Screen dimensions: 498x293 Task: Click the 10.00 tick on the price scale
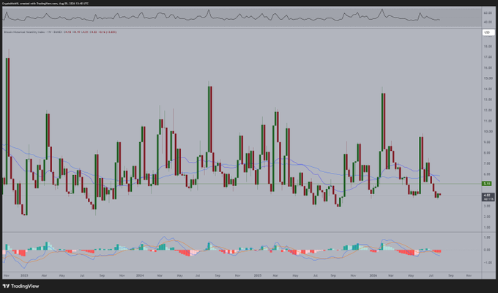pyautogui.click(x=488, y=132)
